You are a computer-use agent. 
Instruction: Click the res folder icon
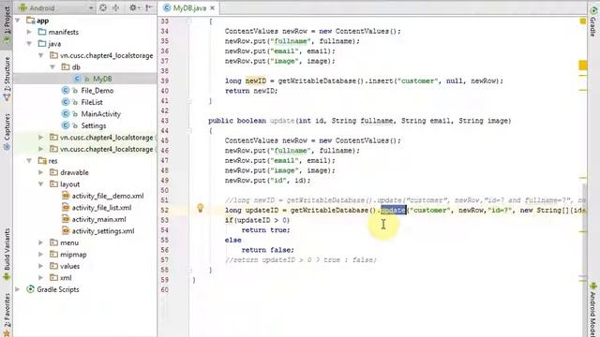point(42,161)
